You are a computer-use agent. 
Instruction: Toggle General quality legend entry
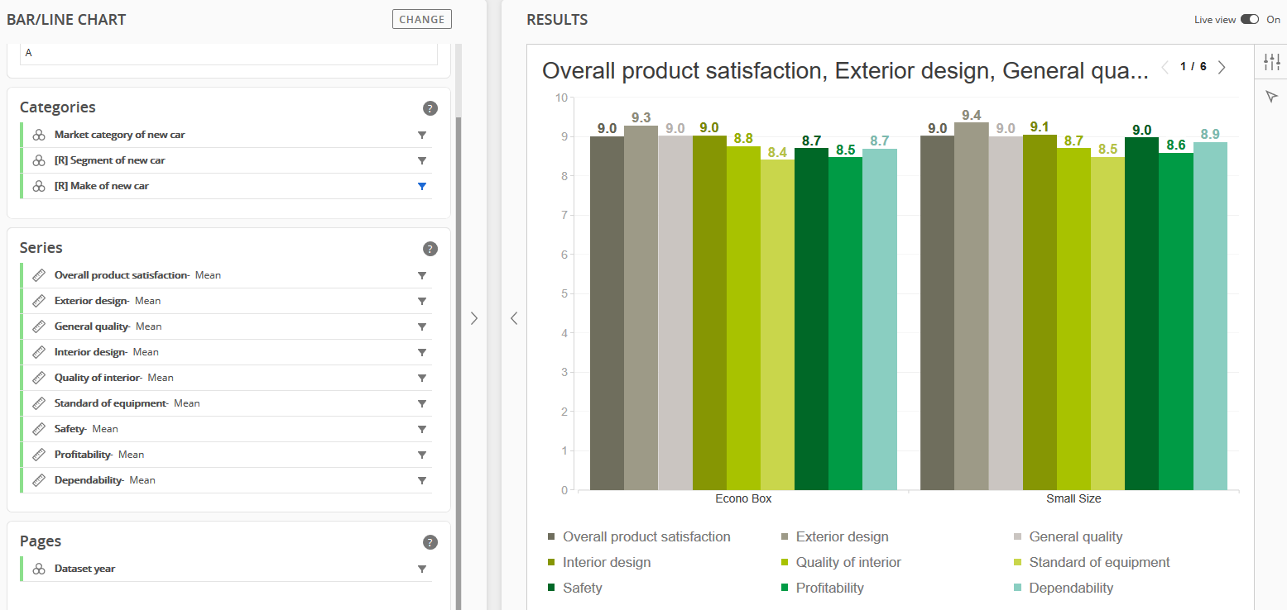tap(1068, 537)
